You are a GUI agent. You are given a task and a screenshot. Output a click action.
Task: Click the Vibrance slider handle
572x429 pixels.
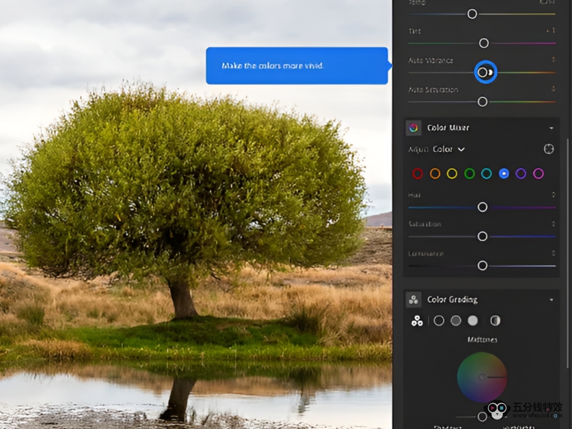point(483,72)
